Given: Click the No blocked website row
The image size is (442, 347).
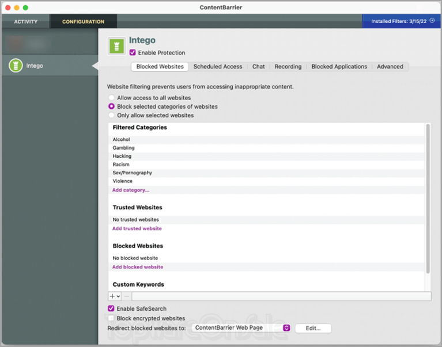Looking at the screenshot, I should coord(266,258).
